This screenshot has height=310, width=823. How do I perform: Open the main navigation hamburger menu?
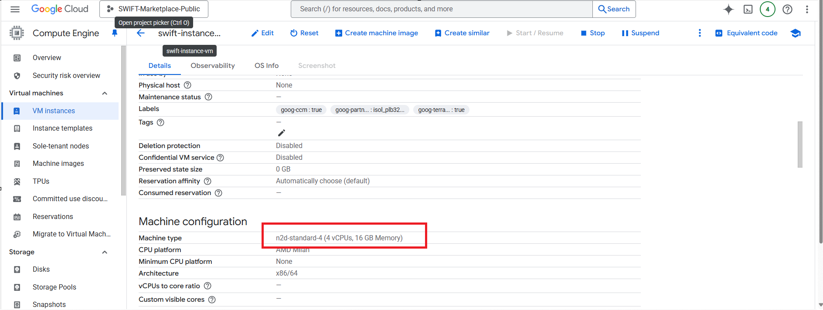(x=15, y=9)
